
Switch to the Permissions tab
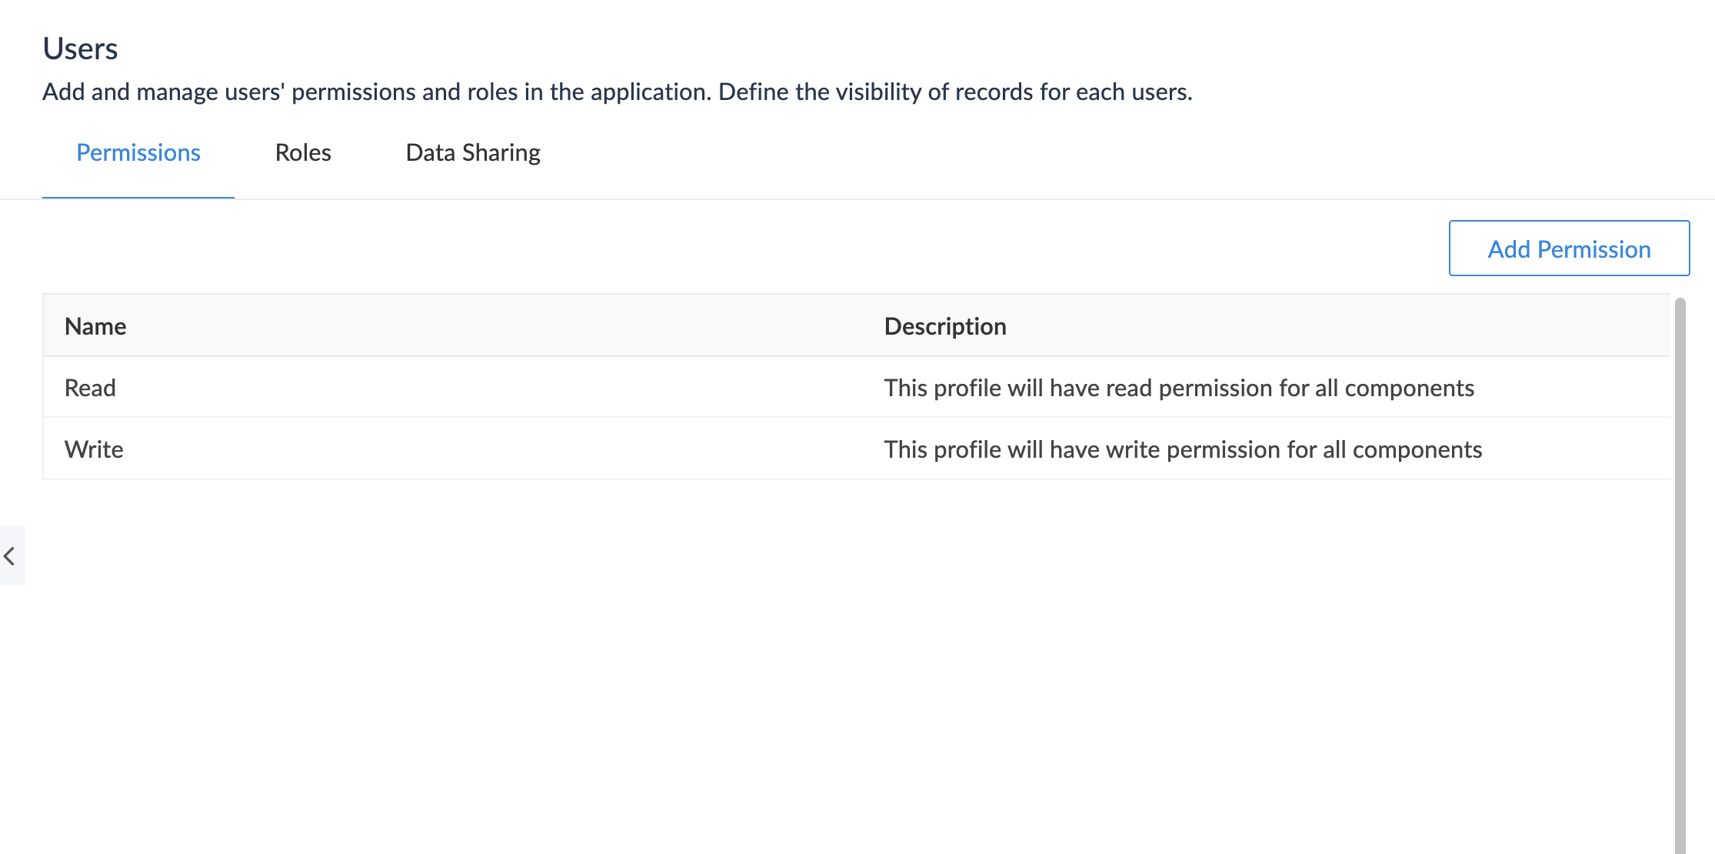[x=138, y=153]
